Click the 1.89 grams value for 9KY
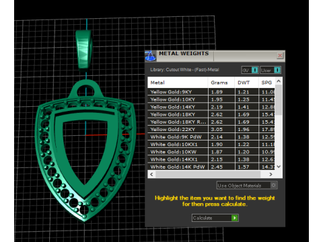Screen dimensions: 323x242 click(x=217, y=92)
